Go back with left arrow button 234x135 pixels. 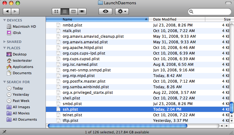pos(7,12)
